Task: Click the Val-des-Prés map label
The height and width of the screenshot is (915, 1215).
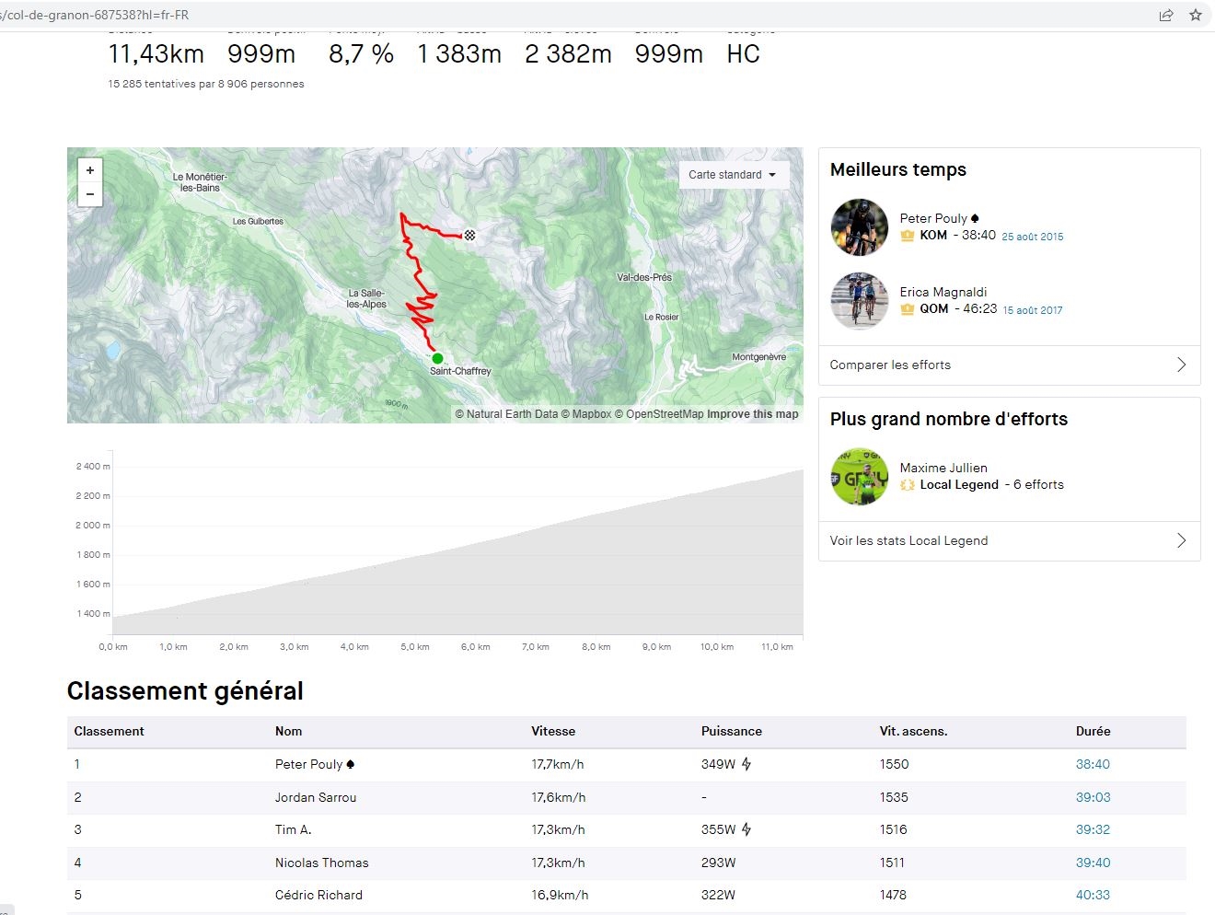Action: [644, 277]
